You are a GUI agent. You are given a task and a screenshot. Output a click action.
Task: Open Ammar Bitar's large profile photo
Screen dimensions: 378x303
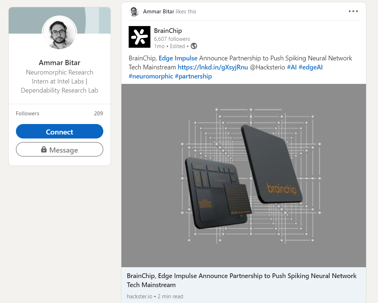coord(59,33)
